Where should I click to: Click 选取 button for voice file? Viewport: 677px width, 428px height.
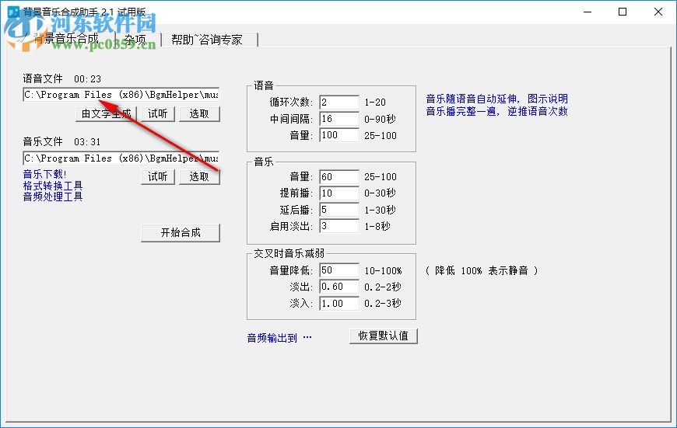199,113
